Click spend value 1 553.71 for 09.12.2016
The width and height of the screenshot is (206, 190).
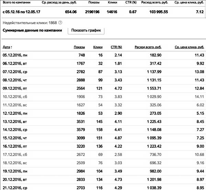[x=154, y=88]
